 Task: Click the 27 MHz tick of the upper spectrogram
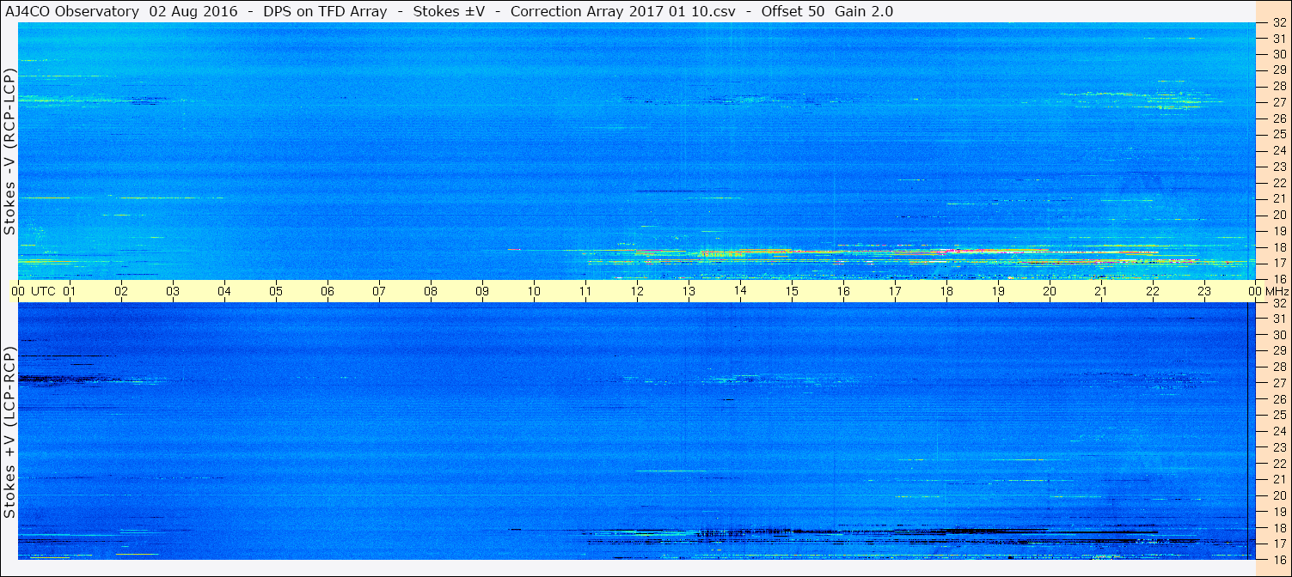coord(1278,102)
